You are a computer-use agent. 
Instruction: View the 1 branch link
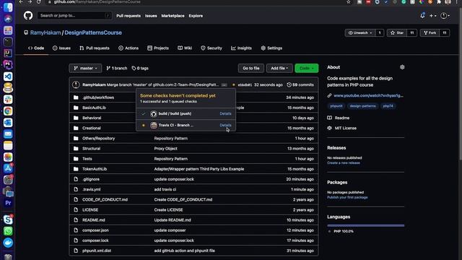point(117,68)
